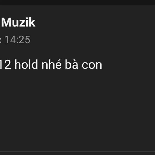Click the letter "M" of the Muzik title
This screenshot has width=155, height=155.
point(7,22)
